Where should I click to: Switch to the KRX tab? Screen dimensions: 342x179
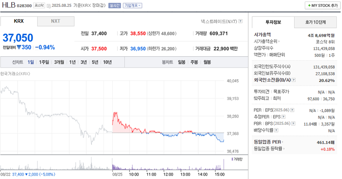(x=19, y=21)
